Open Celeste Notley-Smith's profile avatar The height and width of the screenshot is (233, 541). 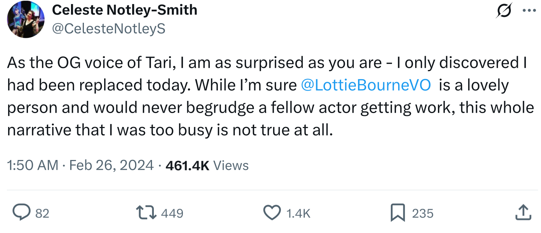point(26,19)
